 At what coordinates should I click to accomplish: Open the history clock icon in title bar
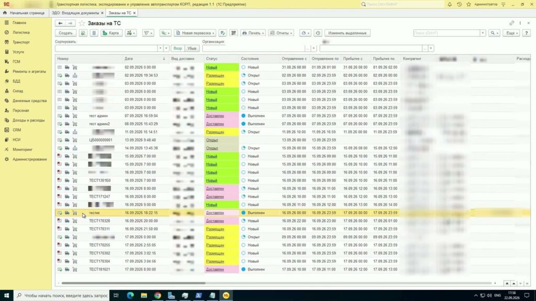coord(459,4)
